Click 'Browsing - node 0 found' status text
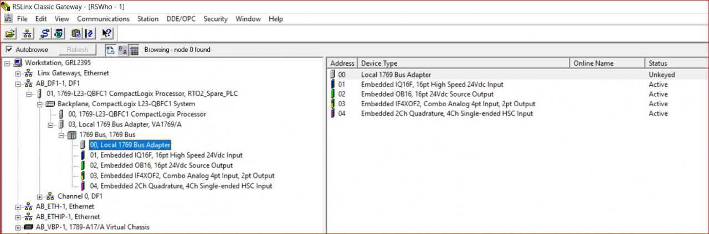 click(x=177, y=50)
